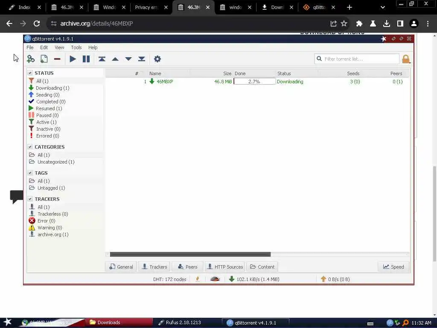Image resolution: width=437 pixels, height=328 pixels.
Task: Click the Add torrent file toolbar icon
Action: 44,59
